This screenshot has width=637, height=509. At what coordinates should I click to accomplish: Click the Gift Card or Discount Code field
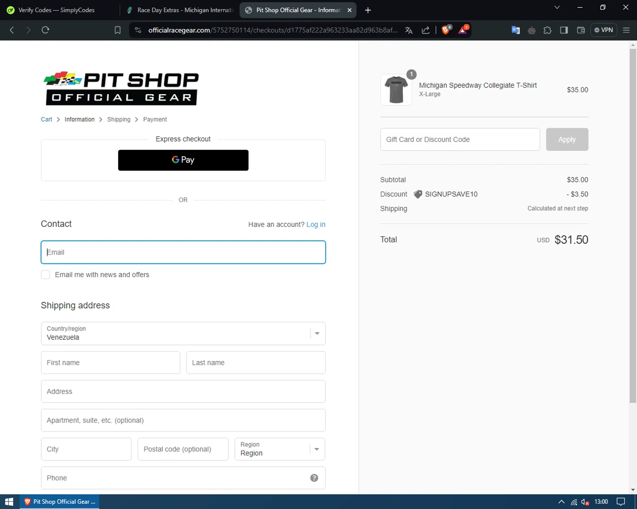[x=460, y=140]
